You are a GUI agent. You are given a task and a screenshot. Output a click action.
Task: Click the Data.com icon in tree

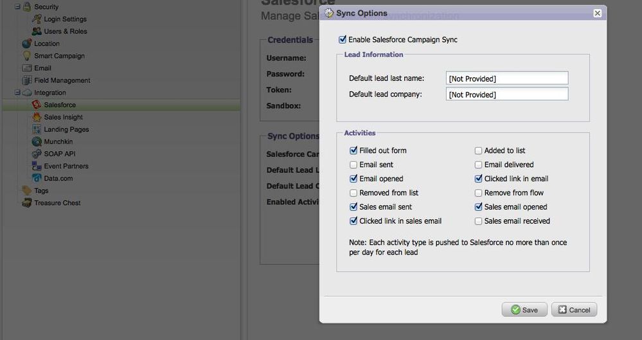tap(37, 178)
